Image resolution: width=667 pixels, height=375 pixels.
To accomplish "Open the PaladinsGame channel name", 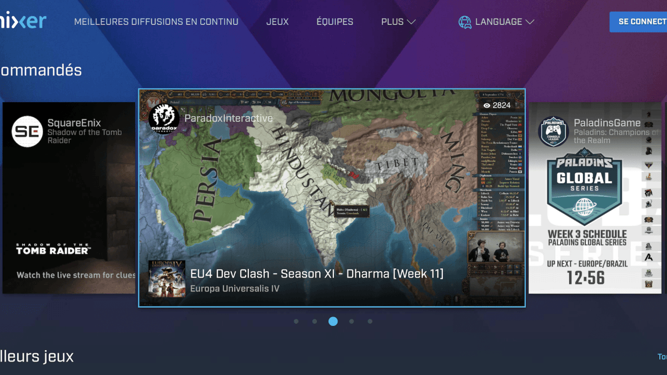I will [607, 123].
